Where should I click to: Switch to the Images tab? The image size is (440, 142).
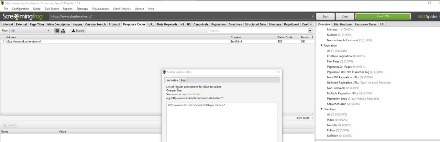point(77,24)
